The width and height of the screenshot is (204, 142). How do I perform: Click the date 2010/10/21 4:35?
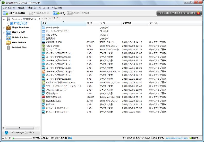point(131,112)
